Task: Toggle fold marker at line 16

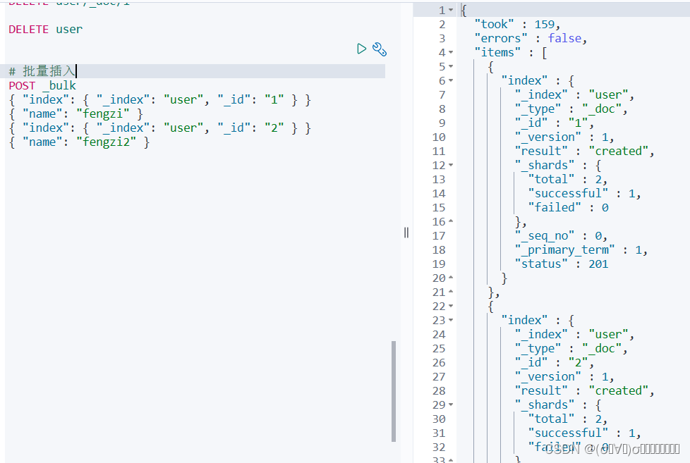Action: (x=451, y=221)
